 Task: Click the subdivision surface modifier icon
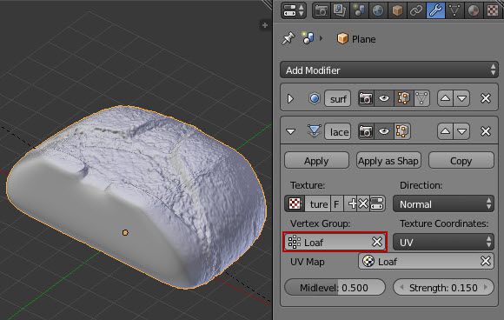[x=314, y=98]
